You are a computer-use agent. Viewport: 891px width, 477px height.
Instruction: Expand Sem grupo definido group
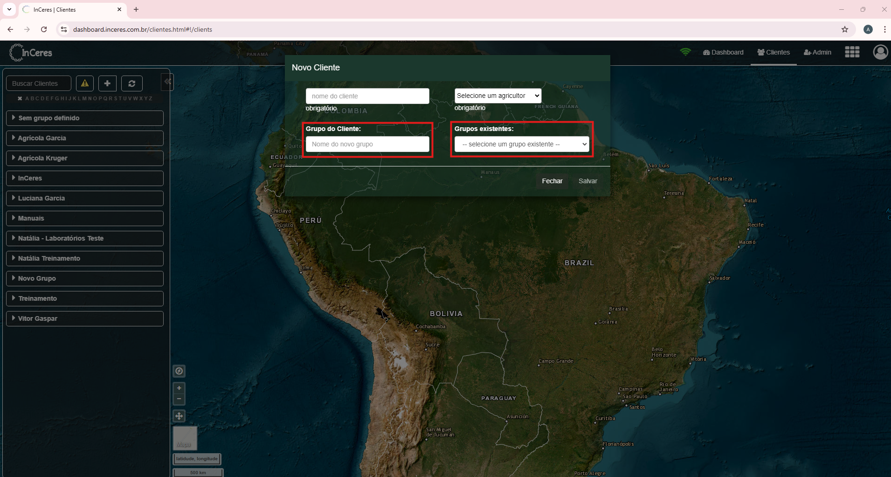(85, 118)
